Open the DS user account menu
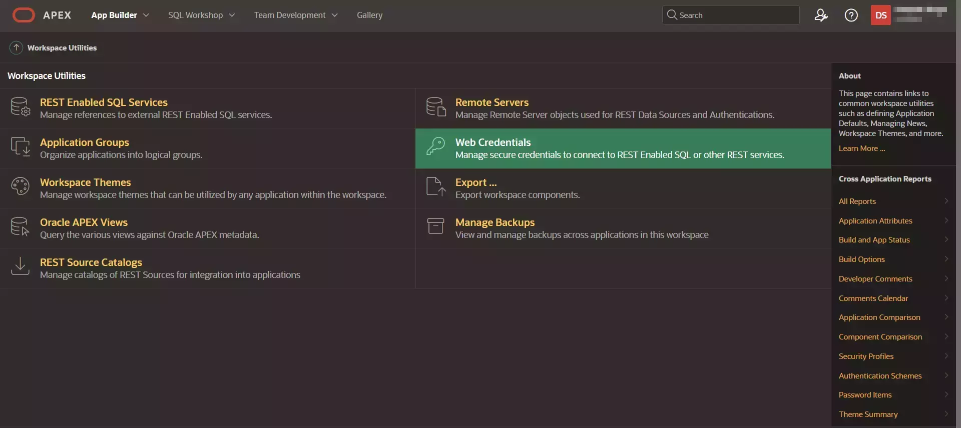Image resolution: width=961 pixels, height=428 pixels. click(881, 15)
